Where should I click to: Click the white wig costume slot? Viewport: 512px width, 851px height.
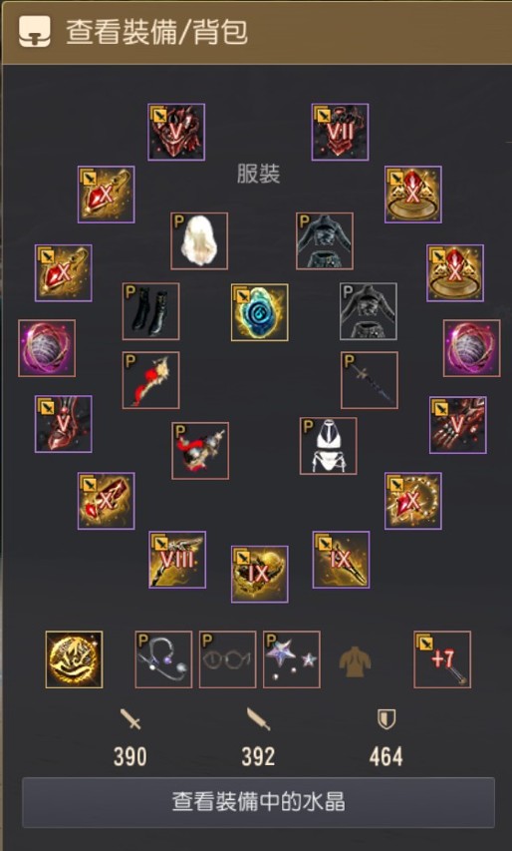point(199,241)
